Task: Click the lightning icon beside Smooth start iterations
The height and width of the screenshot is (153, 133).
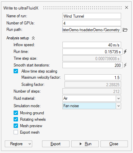Action: pos(125,65)
